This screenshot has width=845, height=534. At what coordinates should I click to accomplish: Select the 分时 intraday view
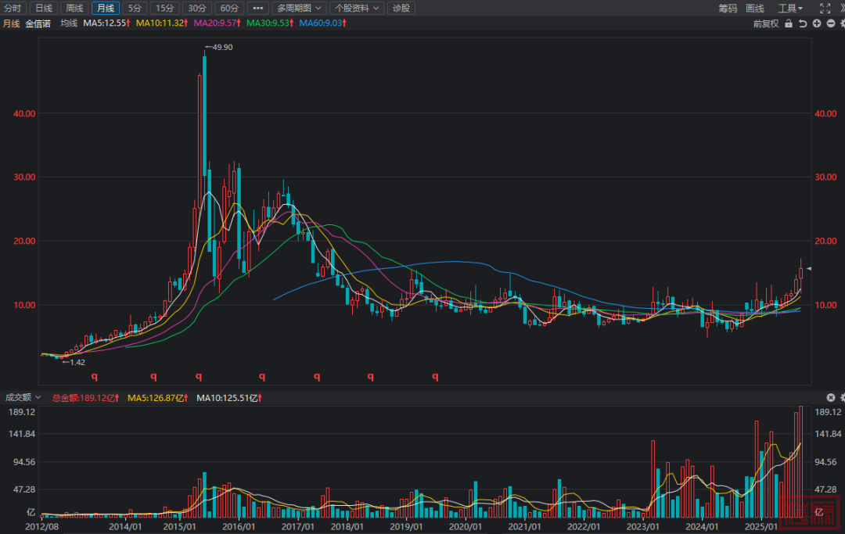[13, 8]
